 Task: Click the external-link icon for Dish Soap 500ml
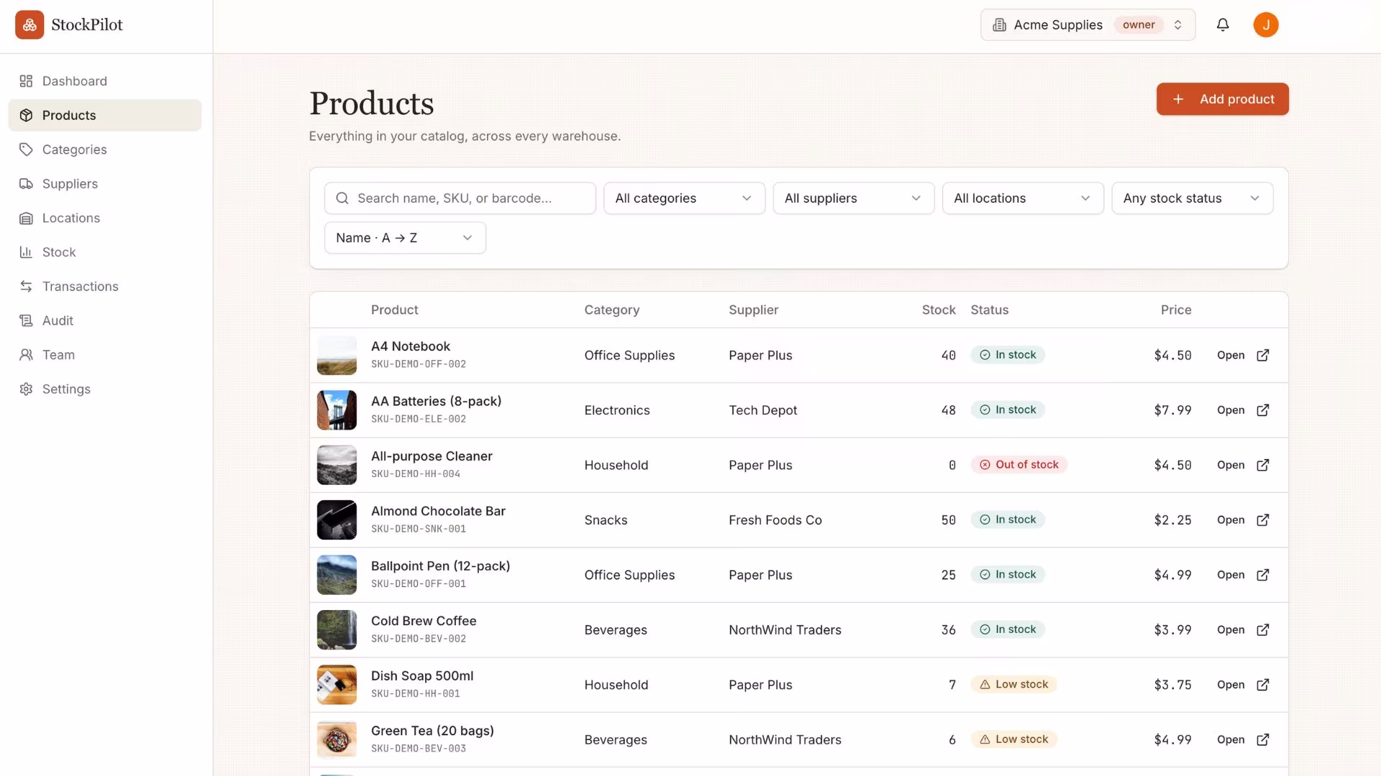click(x=1263, y=685)
